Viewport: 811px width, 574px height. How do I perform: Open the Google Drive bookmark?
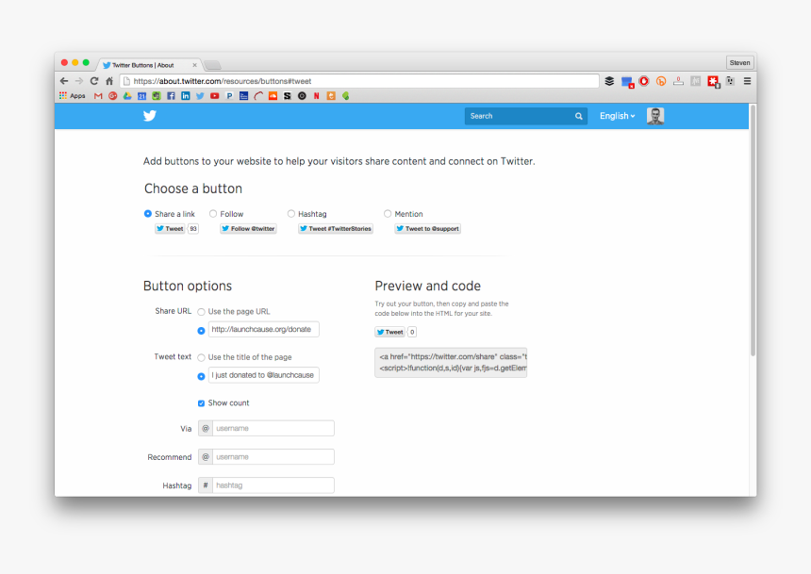127,96
